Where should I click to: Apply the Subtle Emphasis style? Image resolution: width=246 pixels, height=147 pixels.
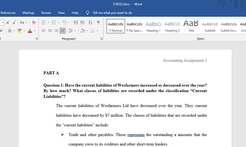click(x=229, y=26)
